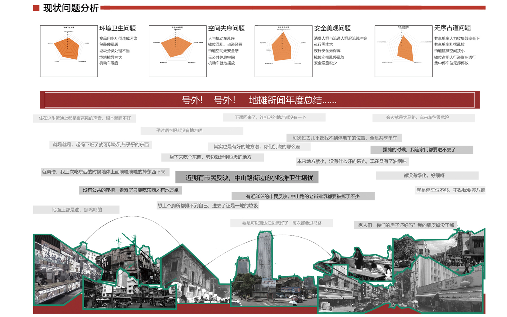
Task: Click the 环境卫生问题 heading text
Action: pyautogui.click(x=118, y=28)
